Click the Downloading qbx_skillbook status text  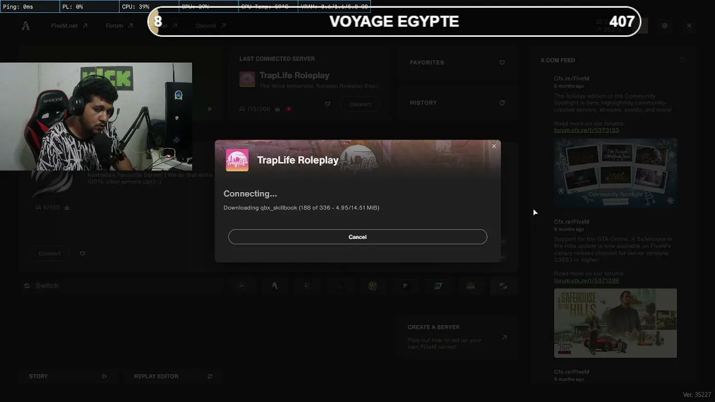[x=301, y=208]
